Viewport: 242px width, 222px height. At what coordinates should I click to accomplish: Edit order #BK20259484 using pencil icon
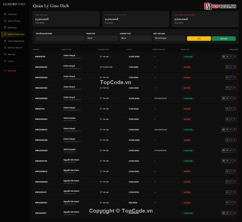tap(231, 77)
